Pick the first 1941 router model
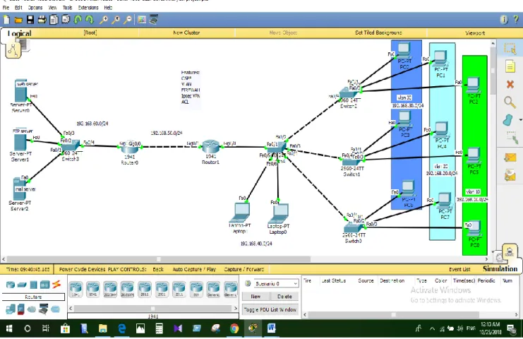 click(76, 289)
